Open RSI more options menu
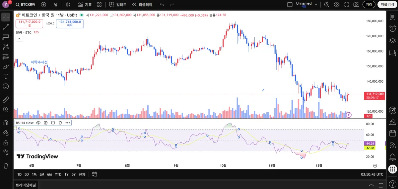The width and height of the screenshot is (398, 189). click(68, 123)
